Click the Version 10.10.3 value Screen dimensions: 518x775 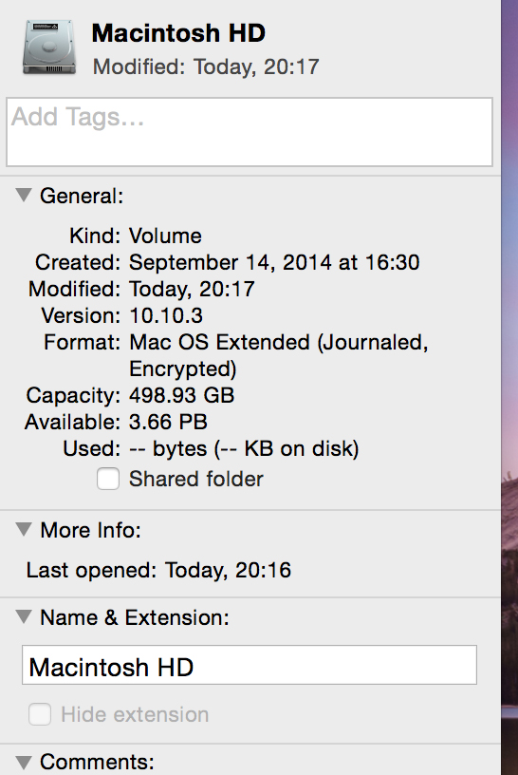(x=166, y=316)
